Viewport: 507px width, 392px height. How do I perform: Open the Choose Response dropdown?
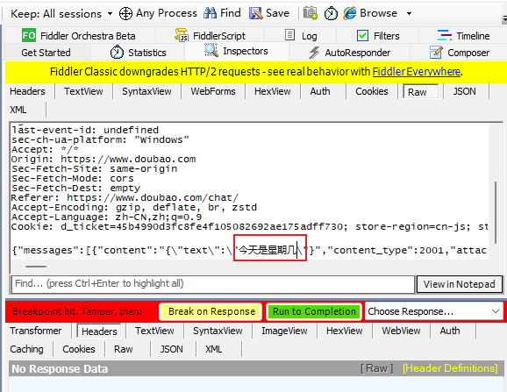point(434,311)
